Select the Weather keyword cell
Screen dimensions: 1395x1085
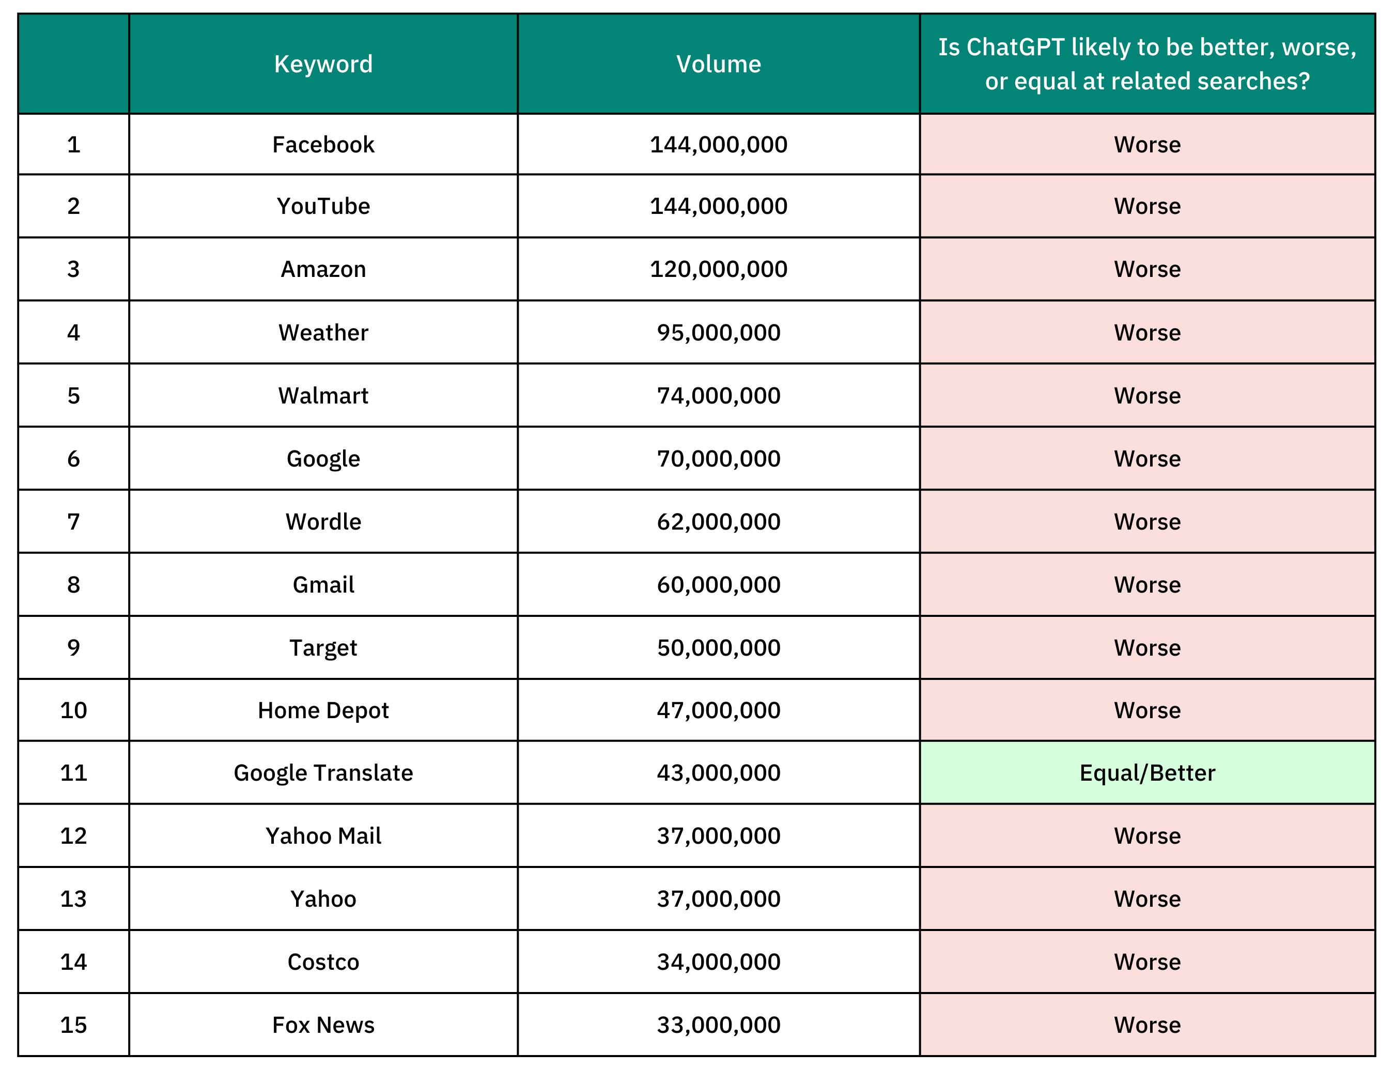point(323,332)
